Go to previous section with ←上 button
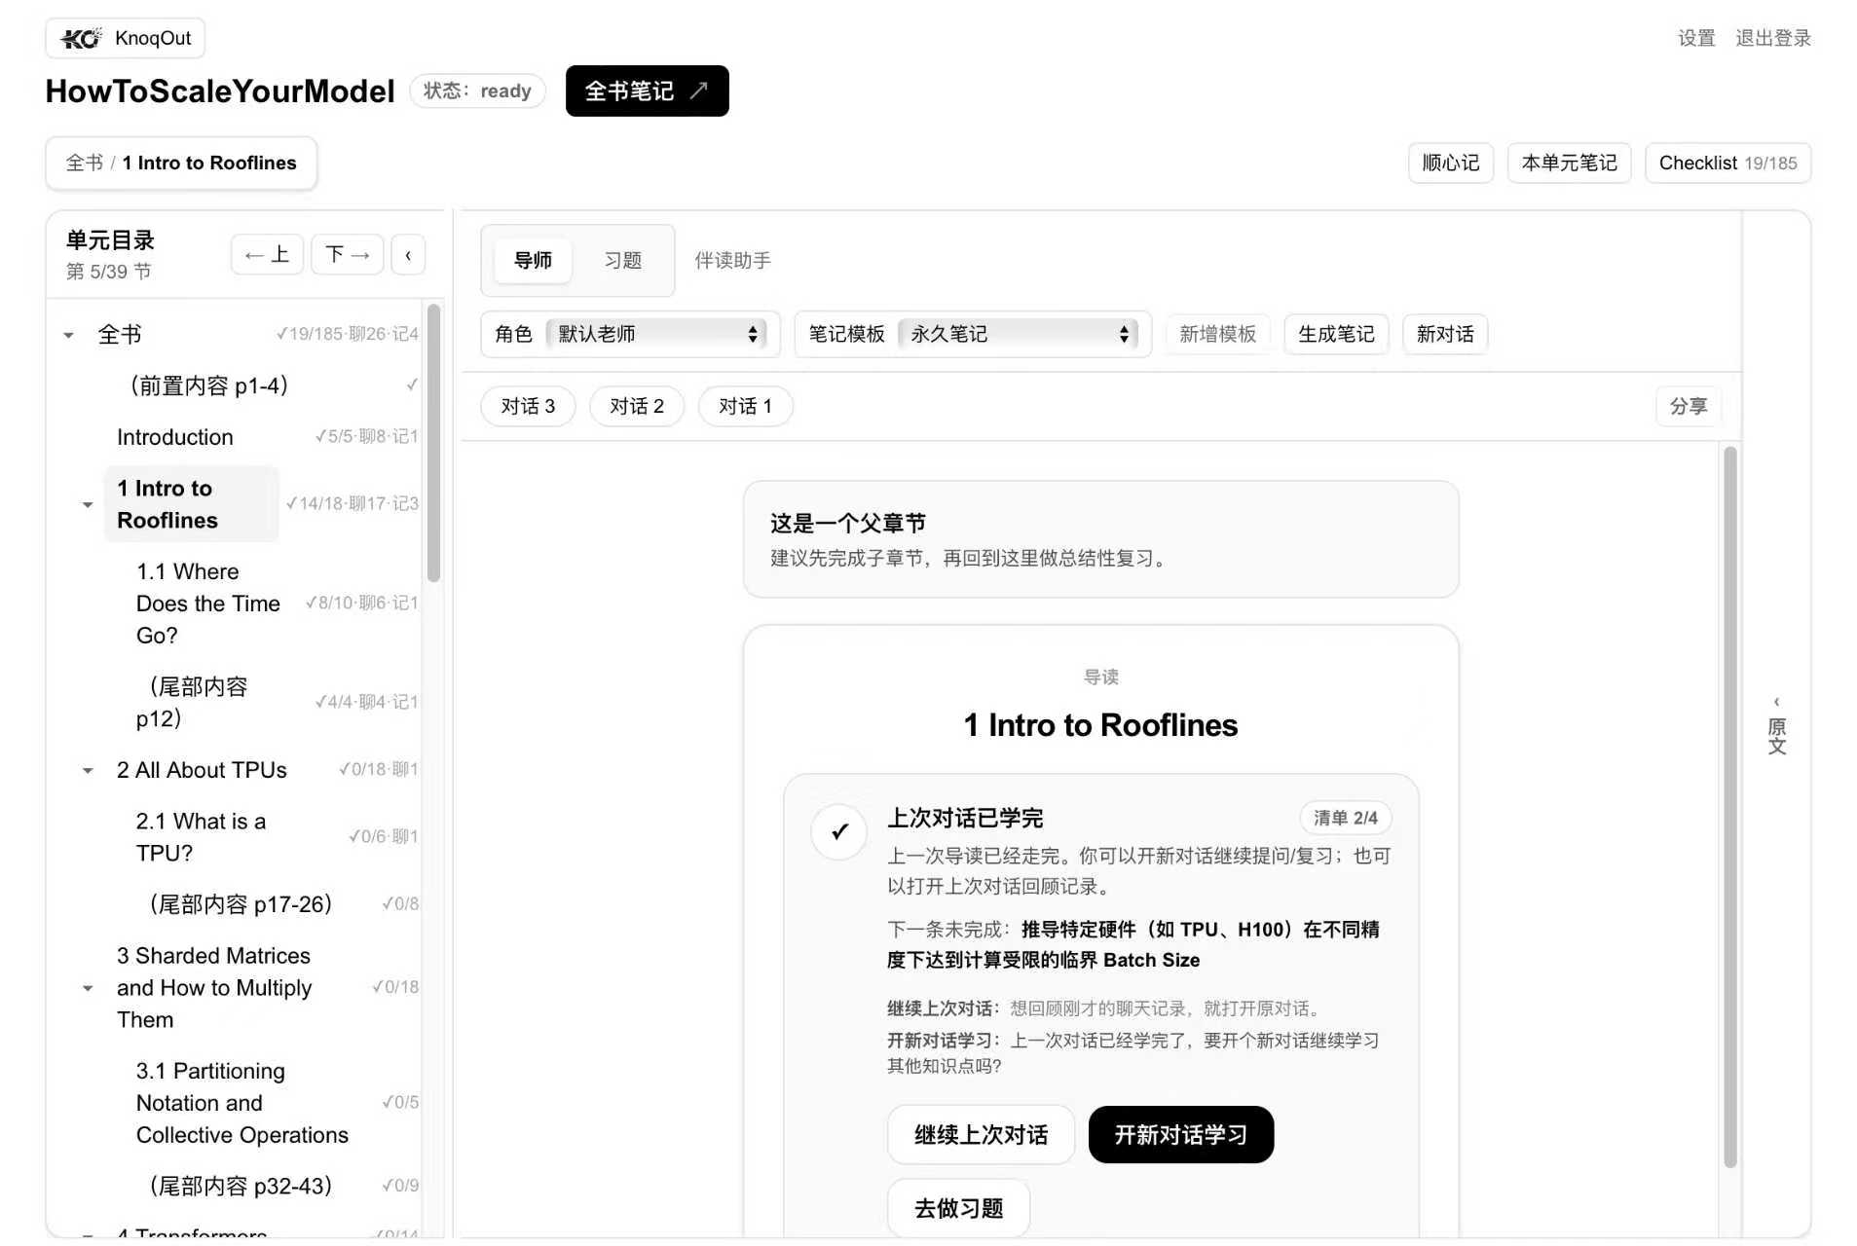Viewport: 1857px width, 1246px height. tap(267, 254)
